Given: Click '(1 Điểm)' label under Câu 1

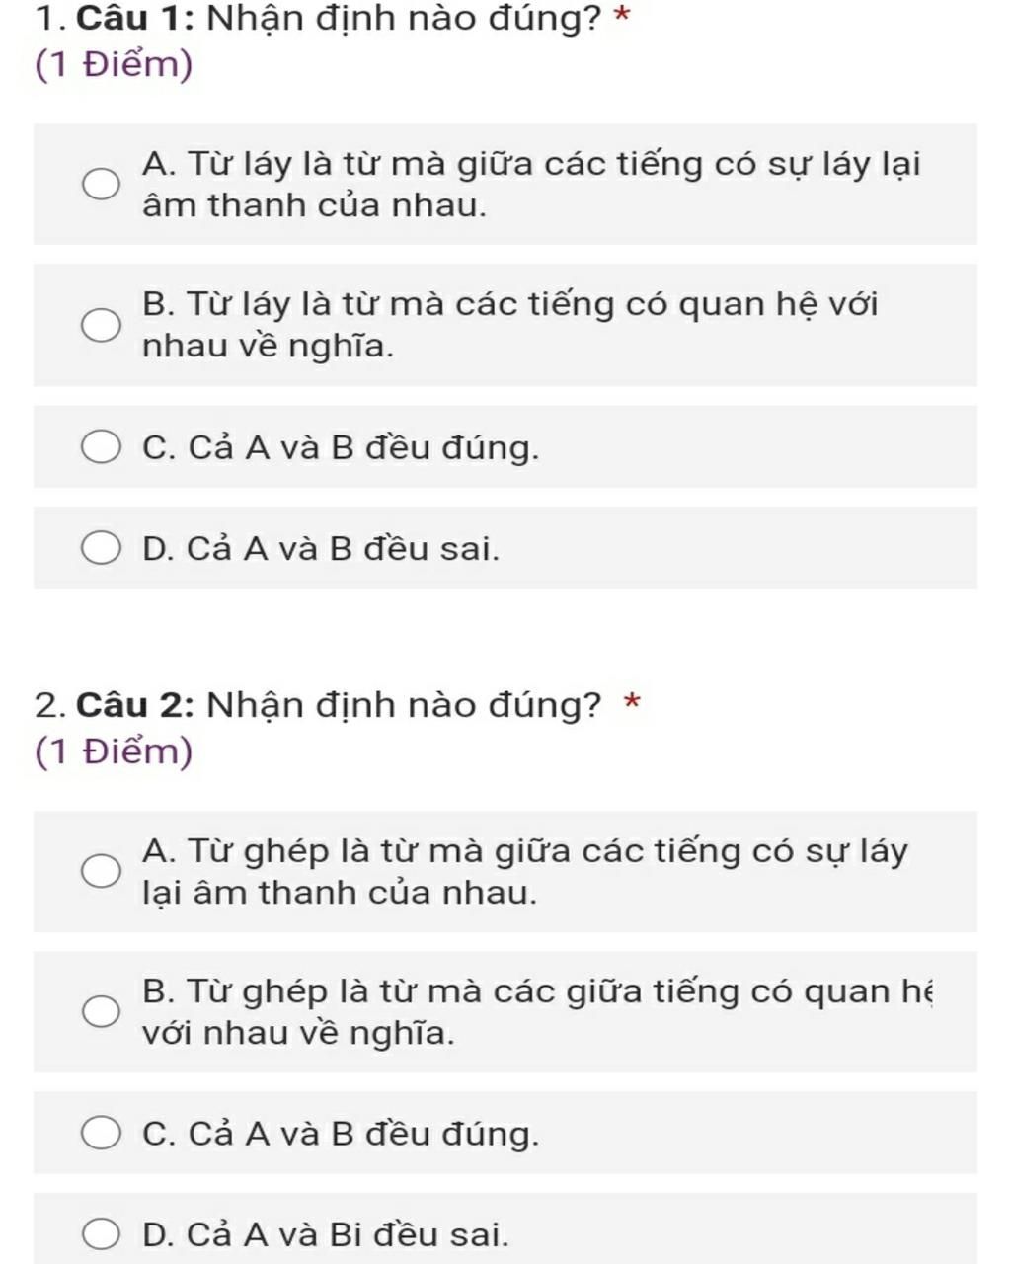Looking at the screenshot, I should tap(114, 65).
